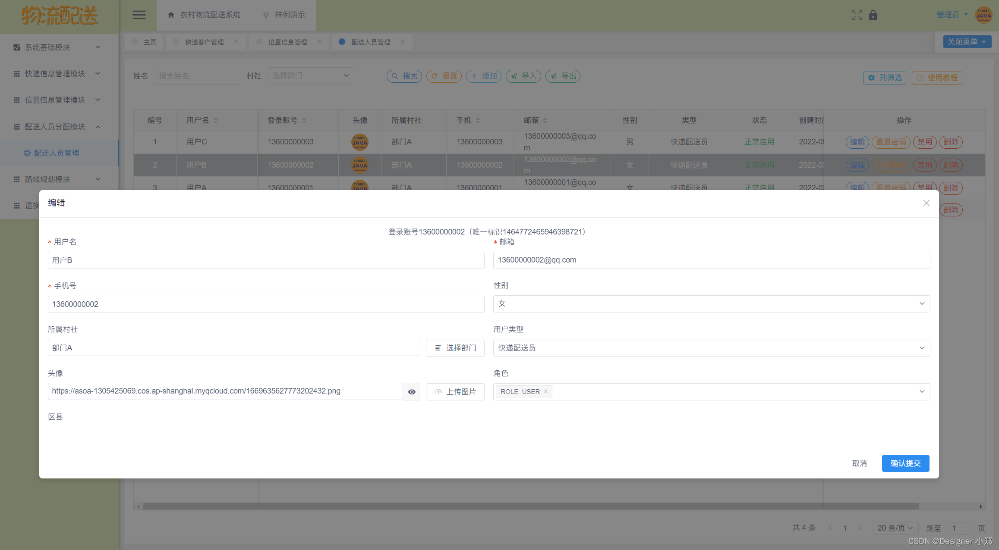Open the fullscreen toggle icon in header
Screen dimensions: 999x550
point(857,15)
